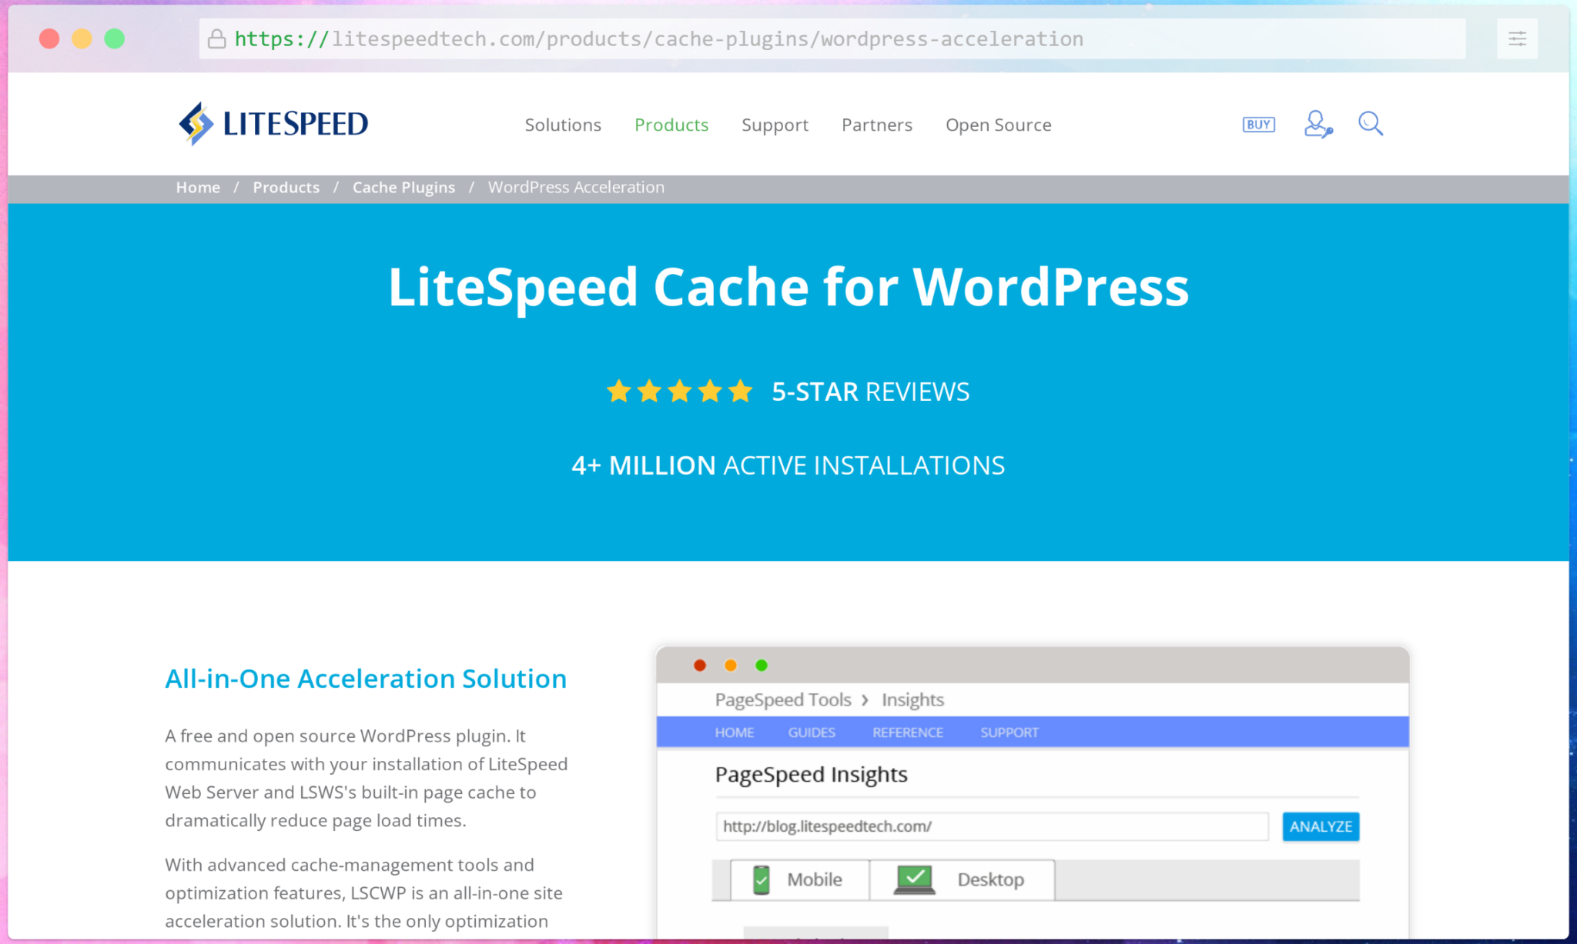Viewport: 1577px width, 944px height.
Task: Click the blog.litespeedtech.com URL field
Action: point(992,826)
